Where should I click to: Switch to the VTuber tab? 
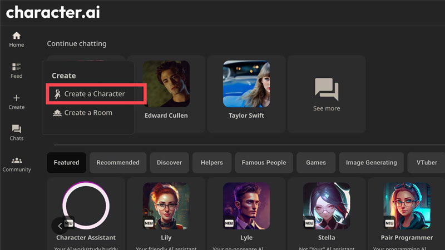point(426,163)
